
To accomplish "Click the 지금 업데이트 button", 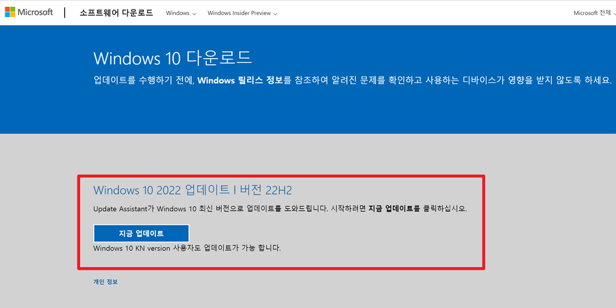I will pos(142,234).
